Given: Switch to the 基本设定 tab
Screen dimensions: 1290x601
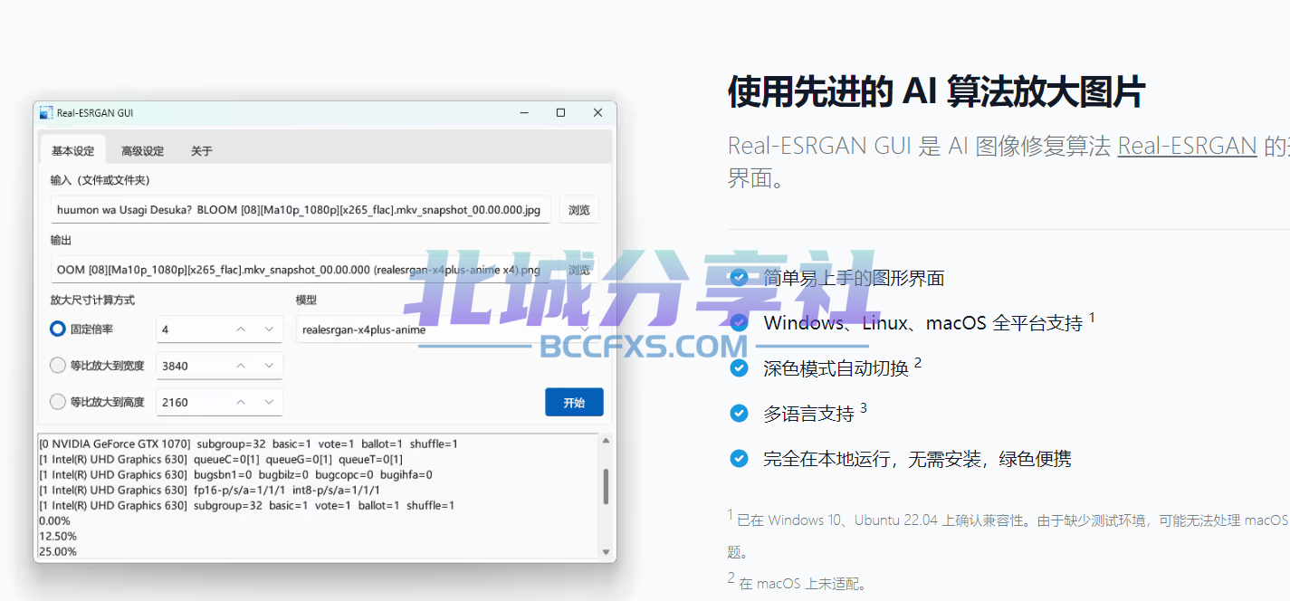Looking at the screenshot, I should pos(73,151).
